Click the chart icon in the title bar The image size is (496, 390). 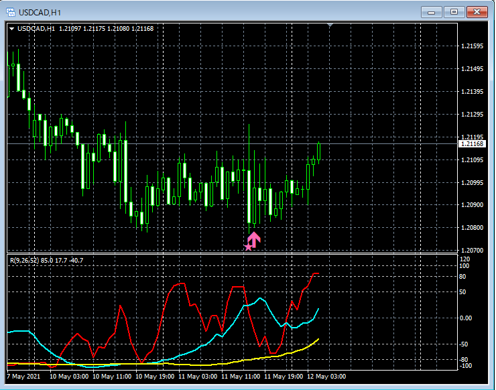pos(11,12)
